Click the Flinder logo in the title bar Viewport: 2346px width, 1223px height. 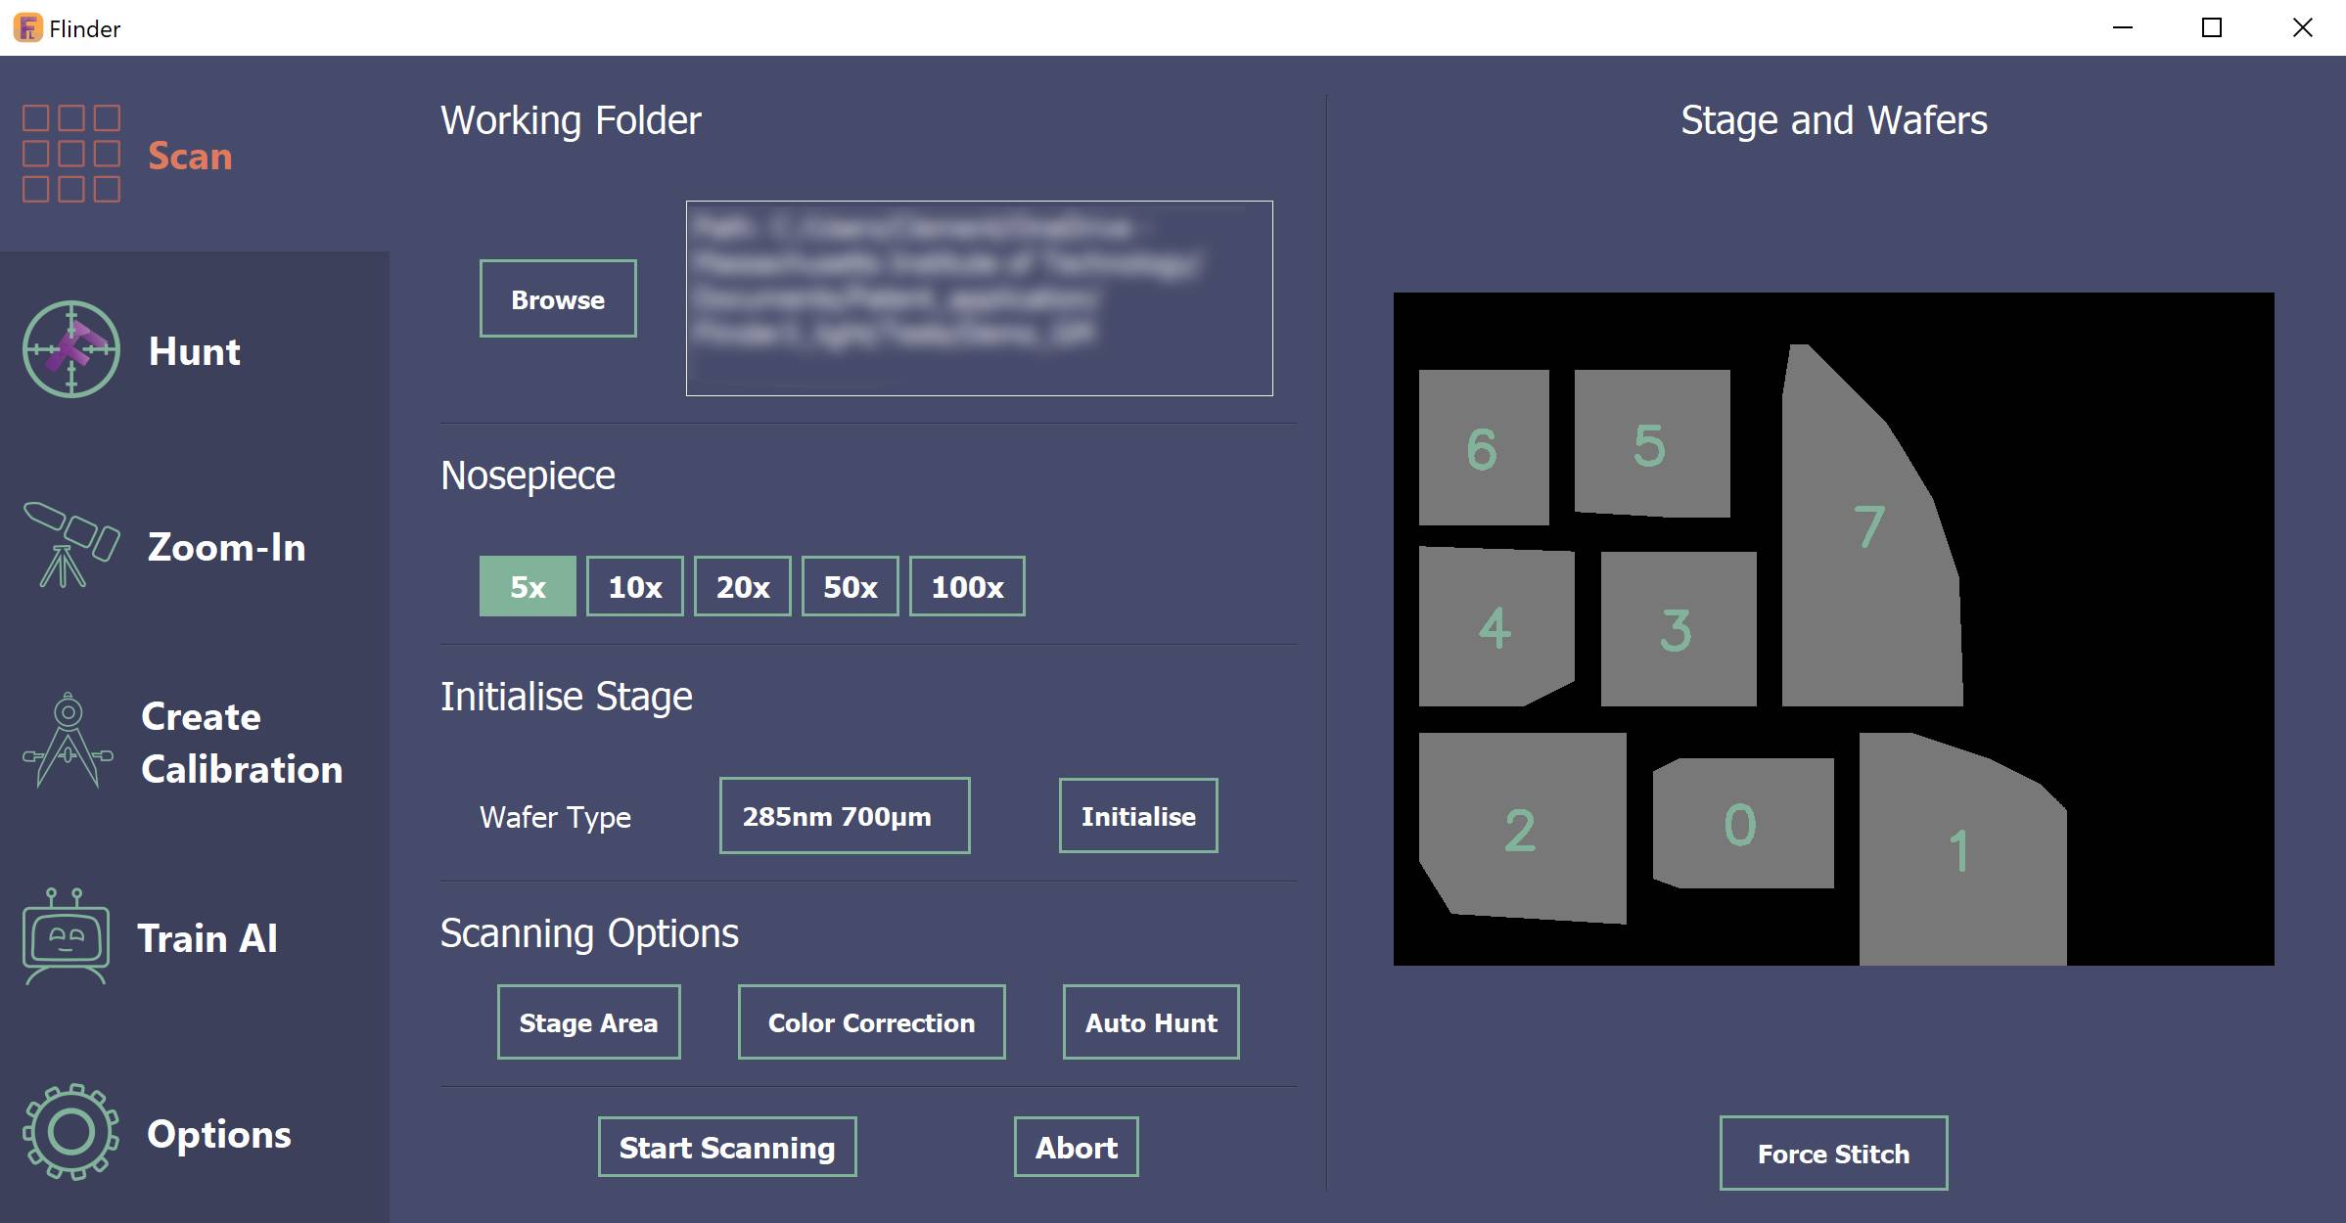(x=26, y=27)
